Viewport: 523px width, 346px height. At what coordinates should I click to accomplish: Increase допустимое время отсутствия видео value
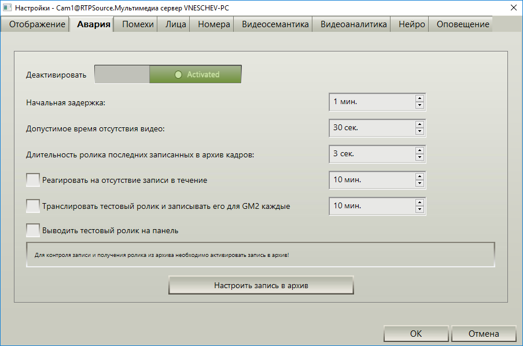(x=419, y=124)
